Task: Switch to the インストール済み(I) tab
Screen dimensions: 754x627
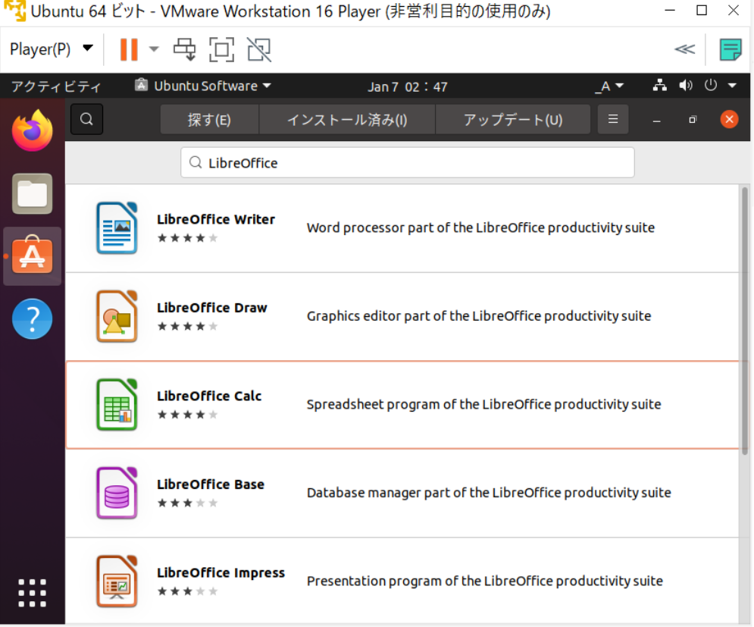Action: point(347,119)
